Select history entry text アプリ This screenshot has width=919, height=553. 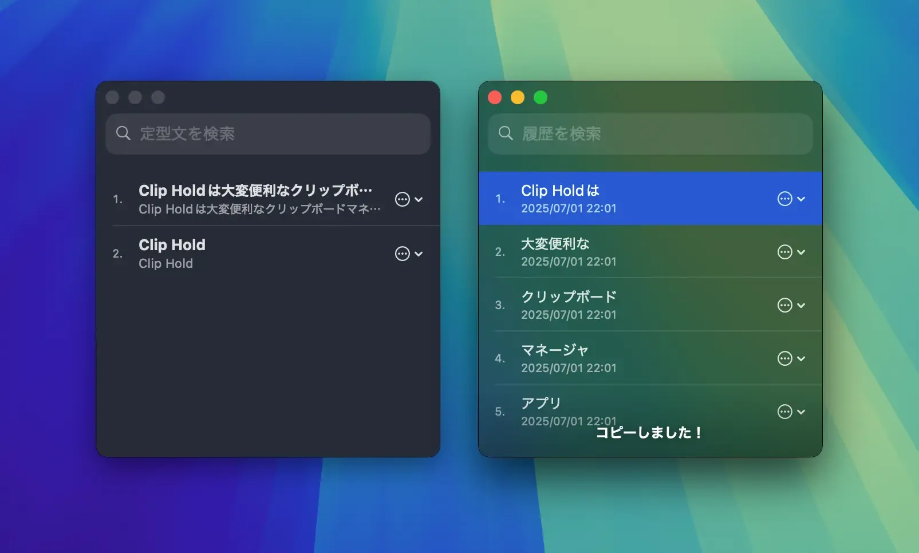click(x=541, y=403)
